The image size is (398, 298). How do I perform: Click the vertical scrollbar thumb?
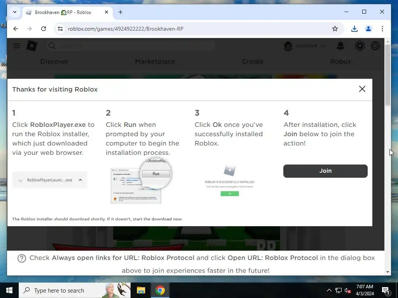click(x=388, y=75)
